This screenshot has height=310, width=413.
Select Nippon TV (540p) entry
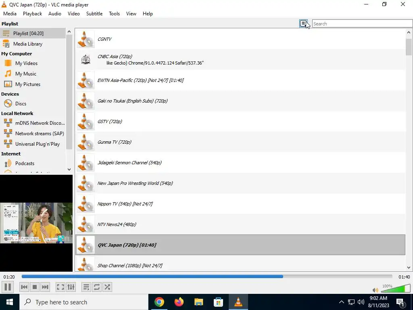tap(240, 203)
